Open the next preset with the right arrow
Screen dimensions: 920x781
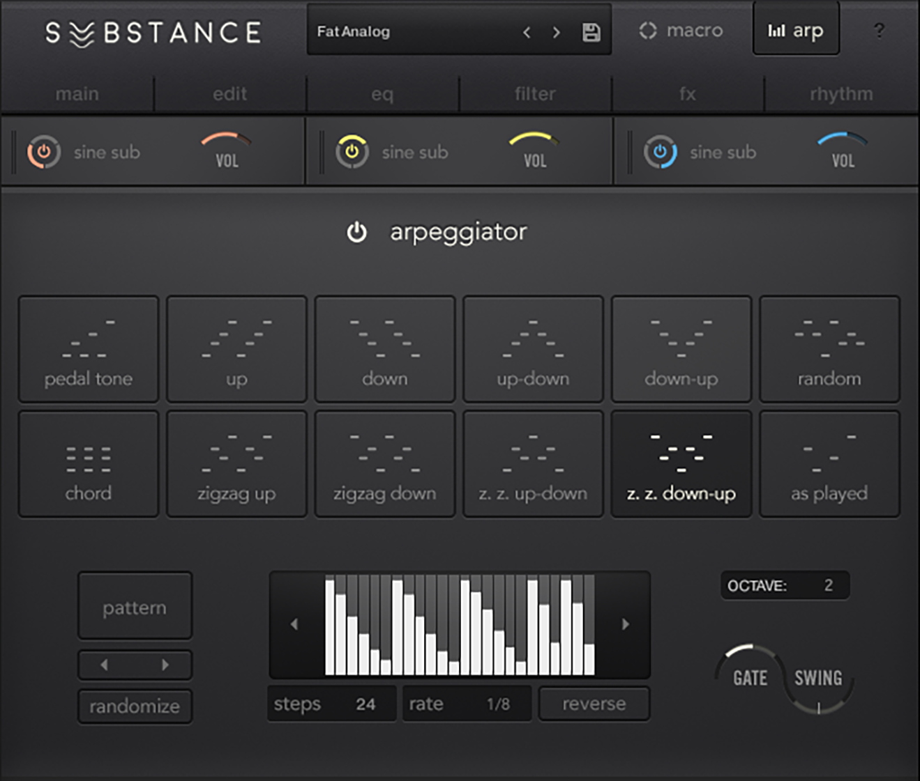556,31
